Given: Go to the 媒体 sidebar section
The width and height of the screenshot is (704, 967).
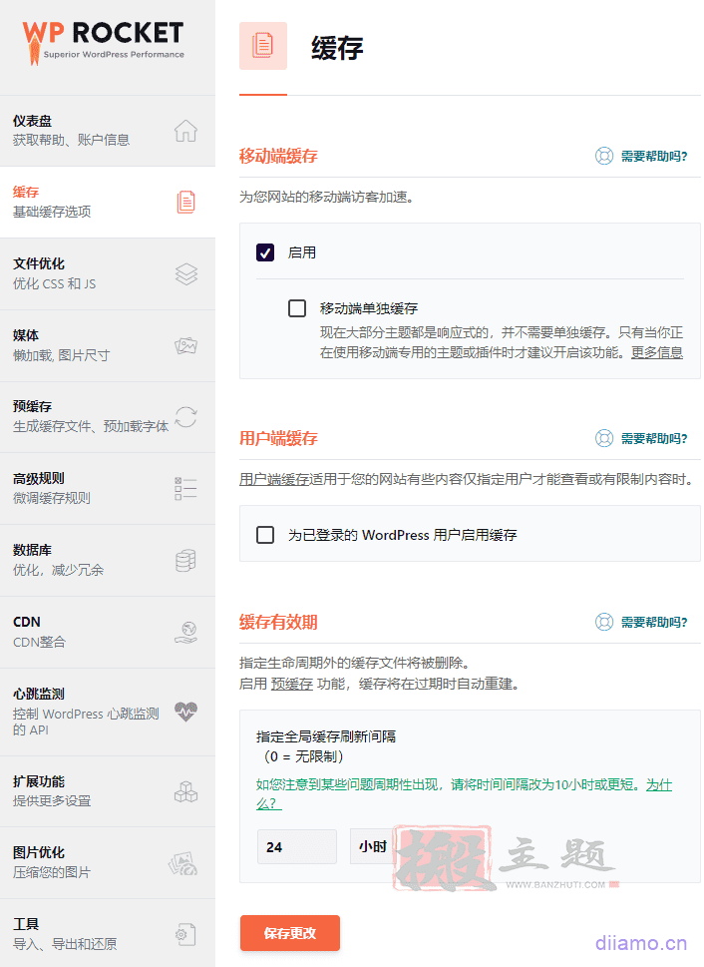Looking at the screenshot, I should coord(108,345).
